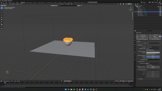Collapse the 'Флюид' panel header
162x91 pixels.
point(139,41)
